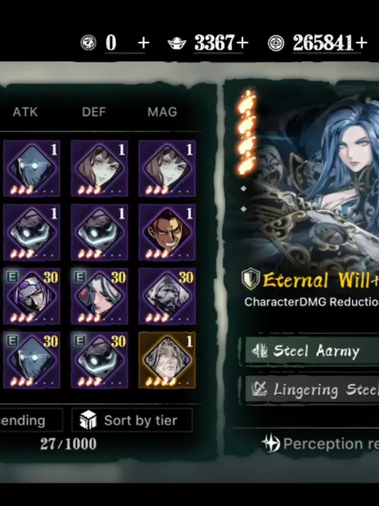Toggle the descending sort order
This screenshot has width=379, height=506.
point(31,420)
